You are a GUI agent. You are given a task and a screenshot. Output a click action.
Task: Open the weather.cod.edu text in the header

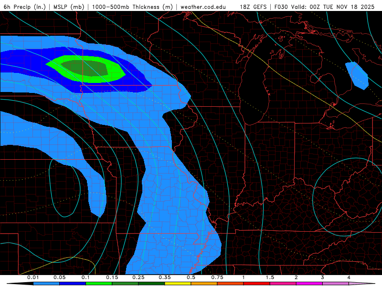[203, 7]
